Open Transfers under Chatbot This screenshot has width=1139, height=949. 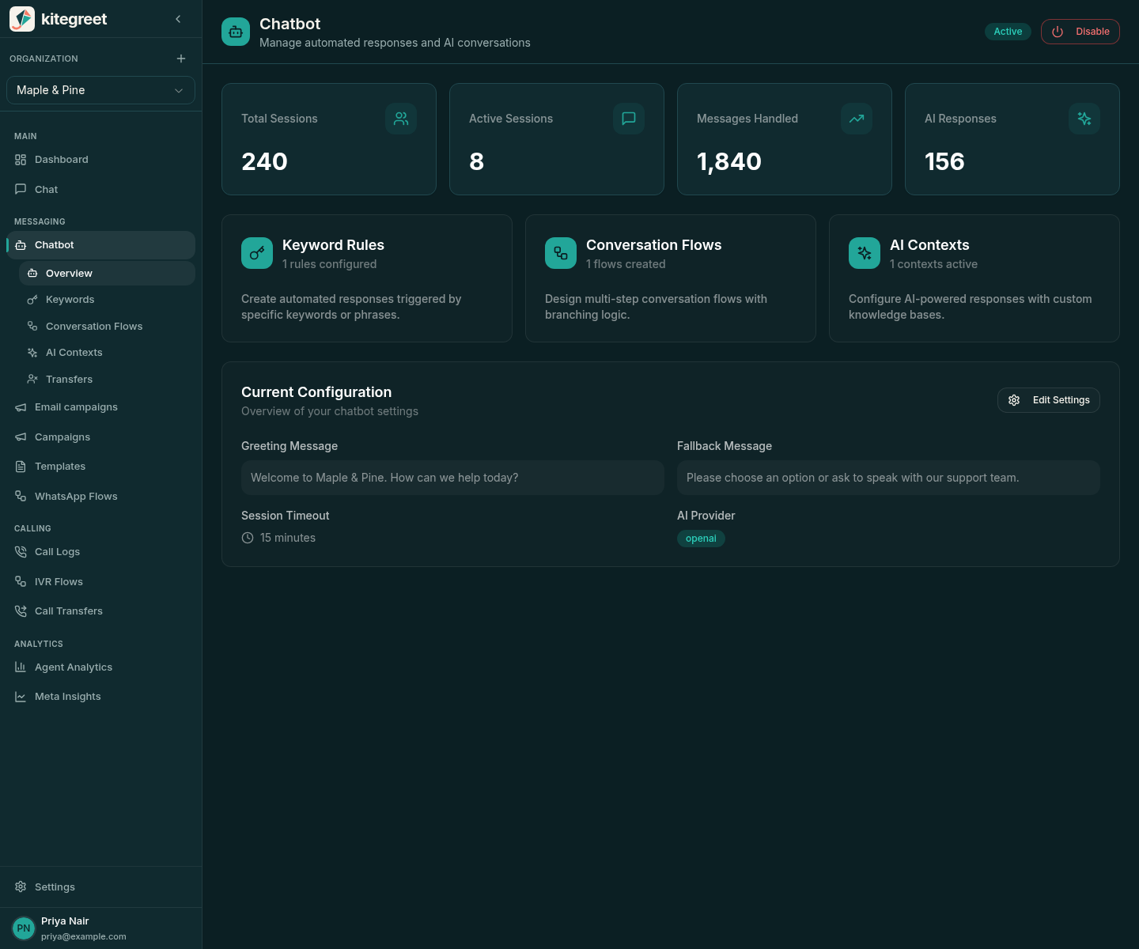[x=107, y=380]
